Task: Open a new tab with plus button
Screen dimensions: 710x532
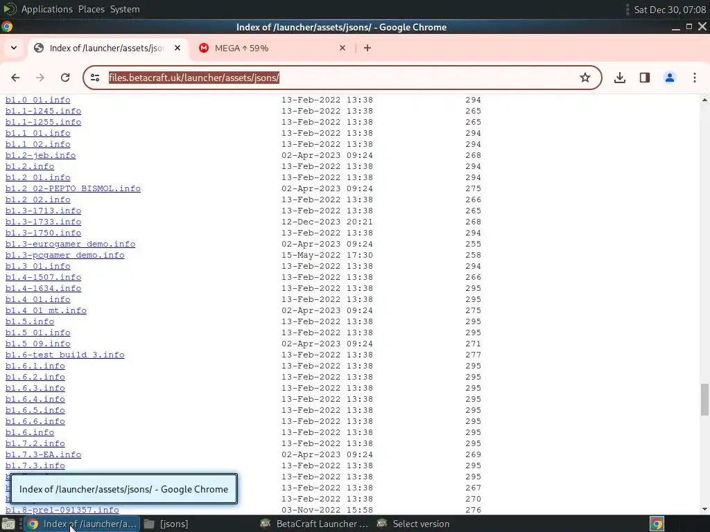Action: 367,48
